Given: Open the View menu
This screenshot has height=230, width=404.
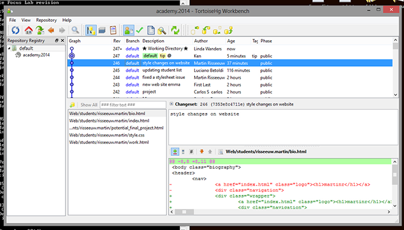Looking at the screenshot, I should 25,20.
